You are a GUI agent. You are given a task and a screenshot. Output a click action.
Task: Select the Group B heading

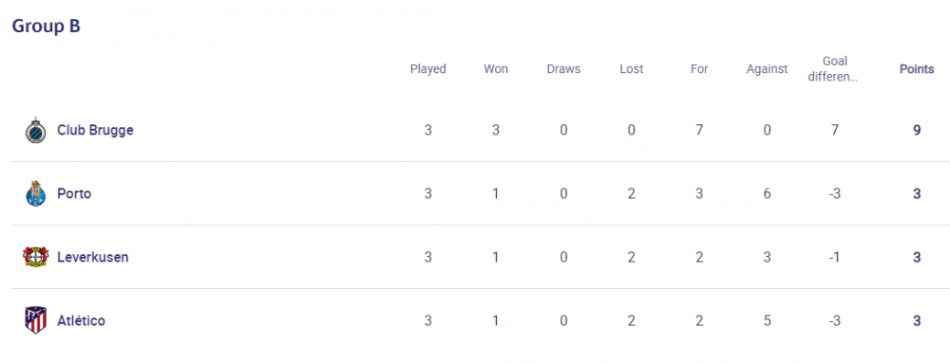pos(46,27)
